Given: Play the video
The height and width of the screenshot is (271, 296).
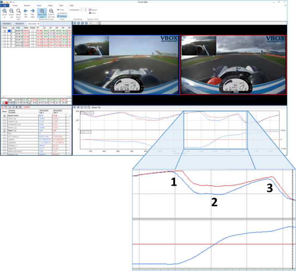Looking at the screenshot, I should [83, 23].
